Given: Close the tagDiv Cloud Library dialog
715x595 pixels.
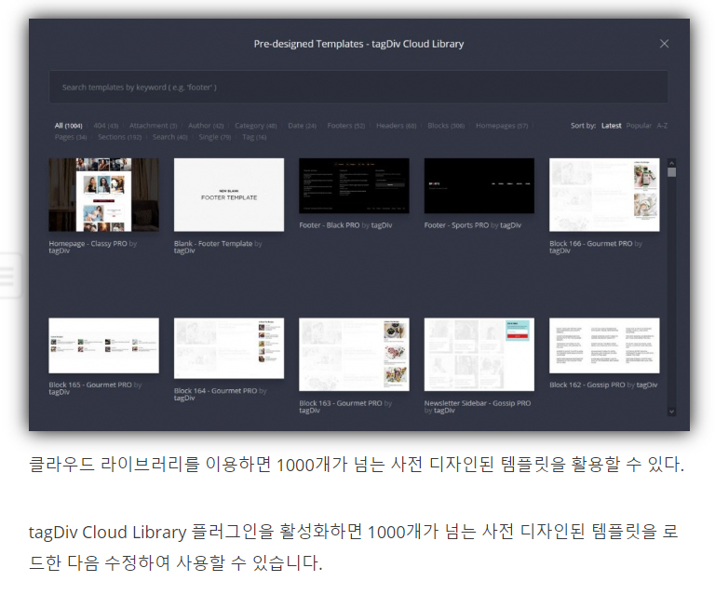Looking at the screenshot, I should (664, 44).
